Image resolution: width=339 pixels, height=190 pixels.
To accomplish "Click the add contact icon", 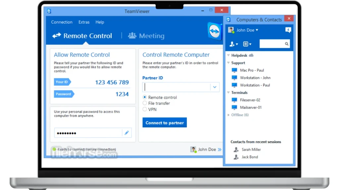I will pyautogui.click(x=233, y=44).
